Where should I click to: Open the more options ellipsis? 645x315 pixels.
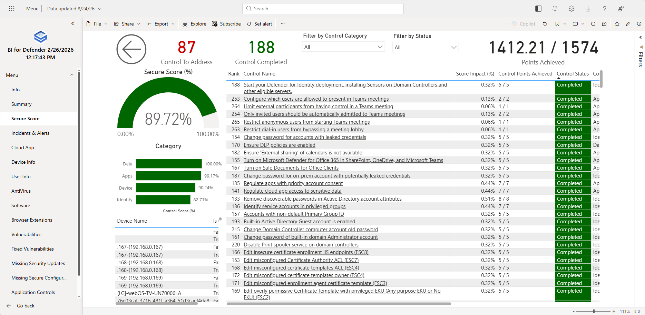point(283,24)
